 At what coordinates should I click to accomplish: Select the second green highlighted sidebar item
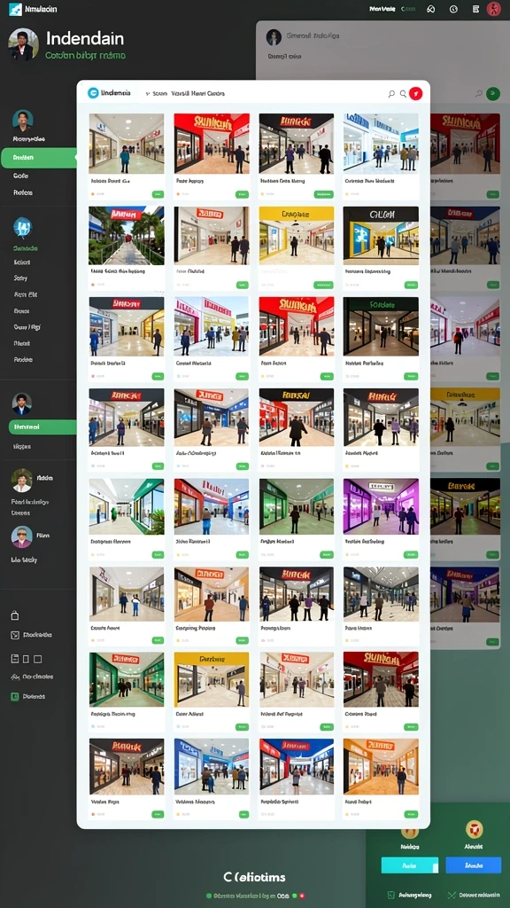coord(42,427)
